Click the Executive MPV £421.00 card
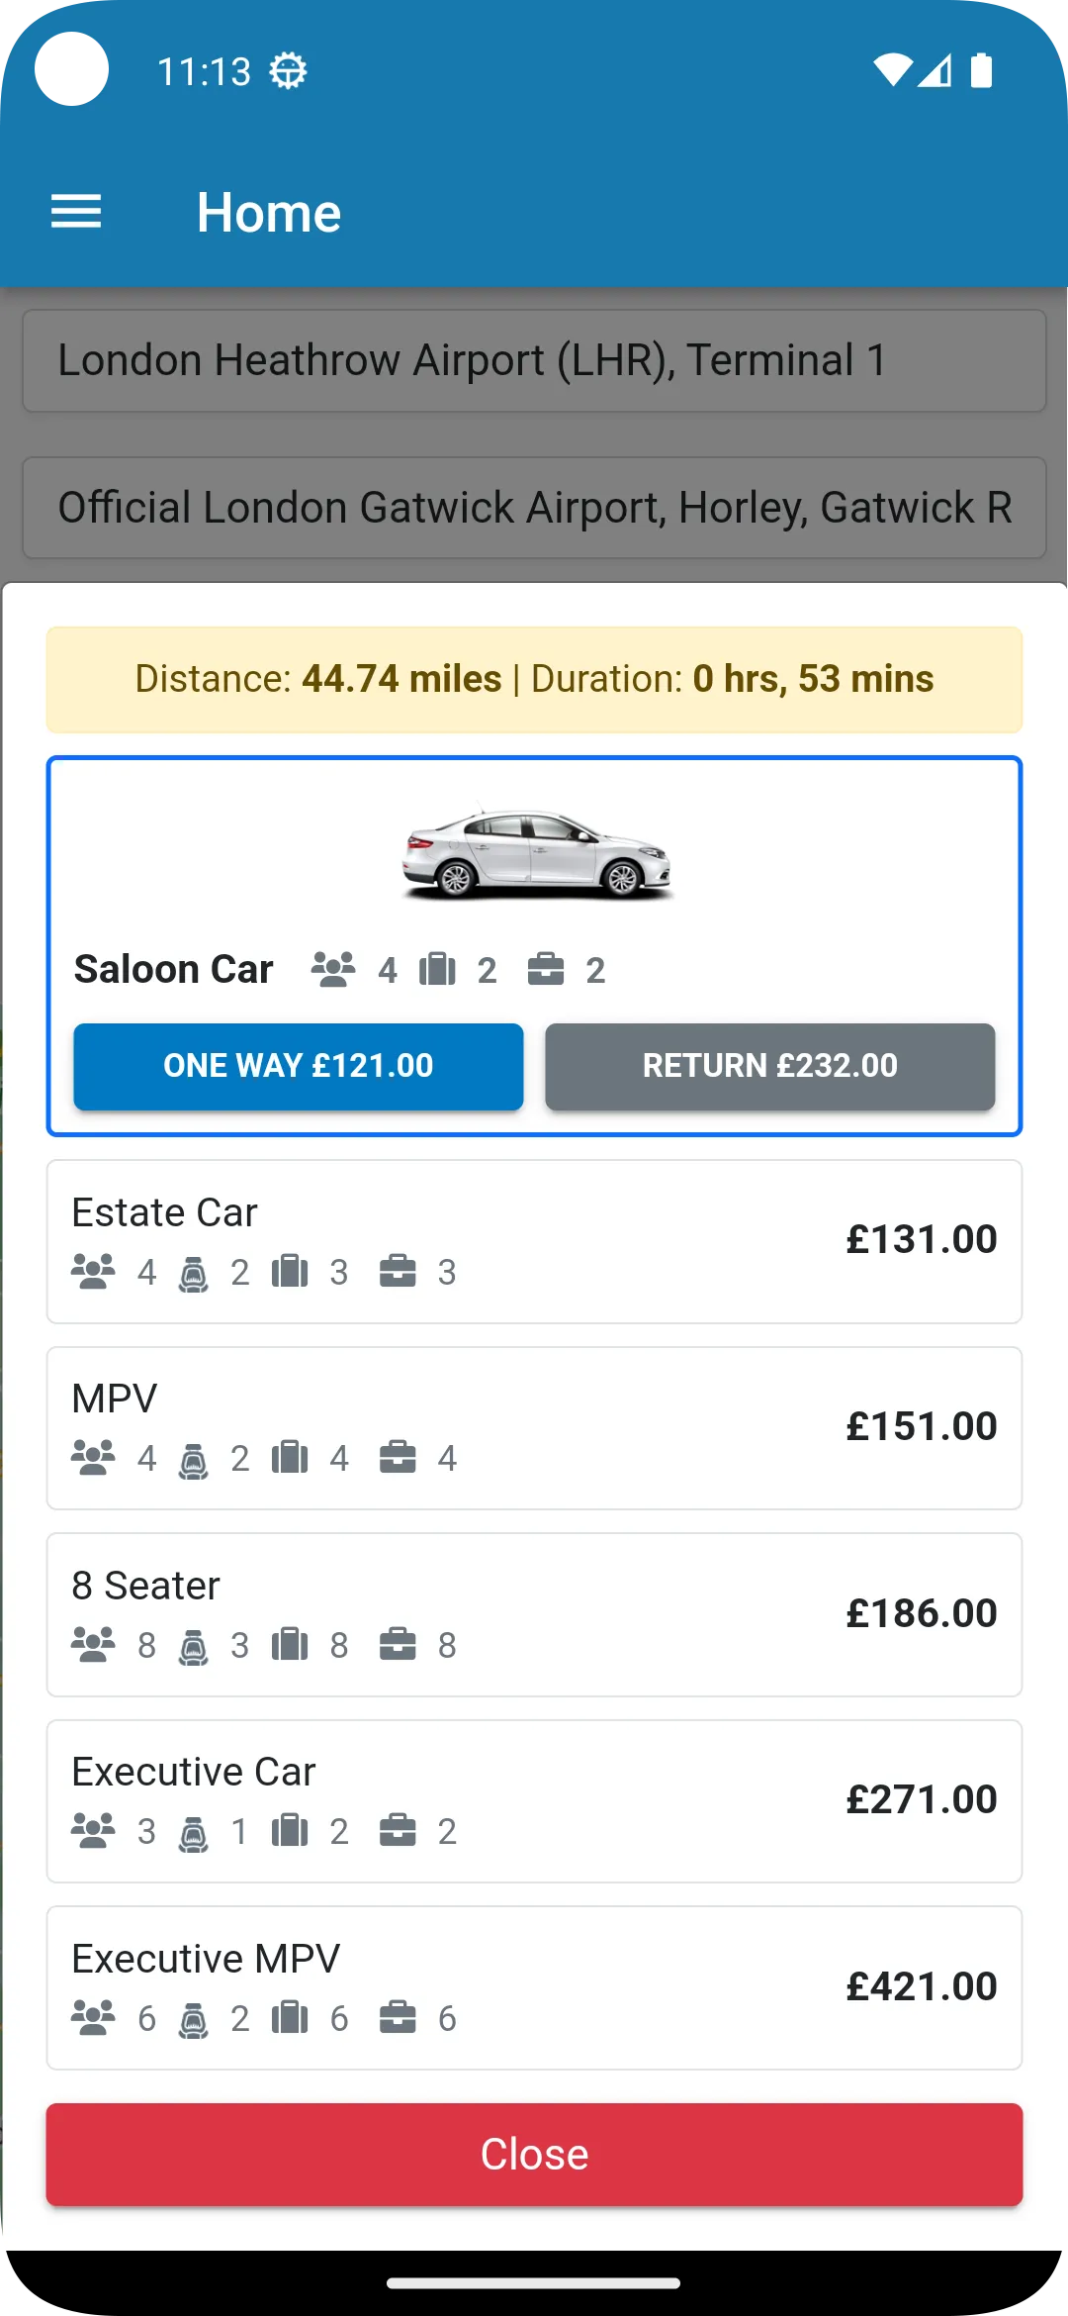Viewport: 1068px width, 2316px height. [x=534, y=1987]
